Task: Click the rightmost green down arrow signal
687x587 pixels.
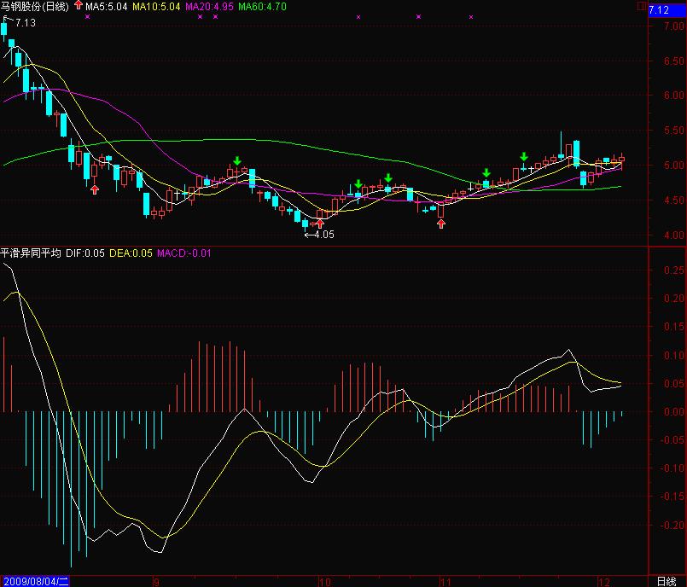Action: click(524, 157)
